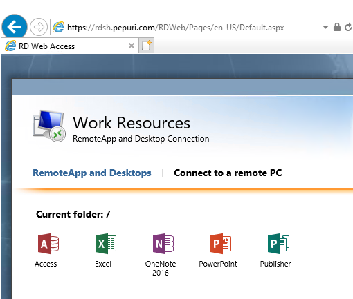Click the refresh icon in address bar
353x299 pixels.
click(348, 27)
